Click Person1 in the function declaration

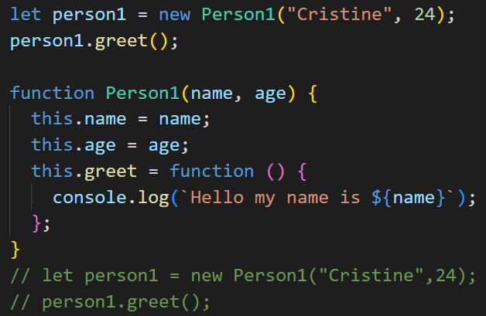pyautogui.click(x=142, y=93)
